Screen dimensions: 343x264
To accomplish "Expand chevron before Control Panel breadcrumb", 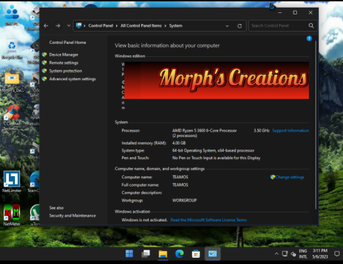I will (84, 26).
